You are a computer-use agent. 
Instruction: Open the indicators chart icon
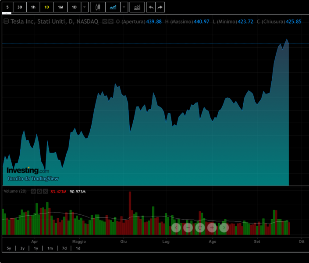137,7
